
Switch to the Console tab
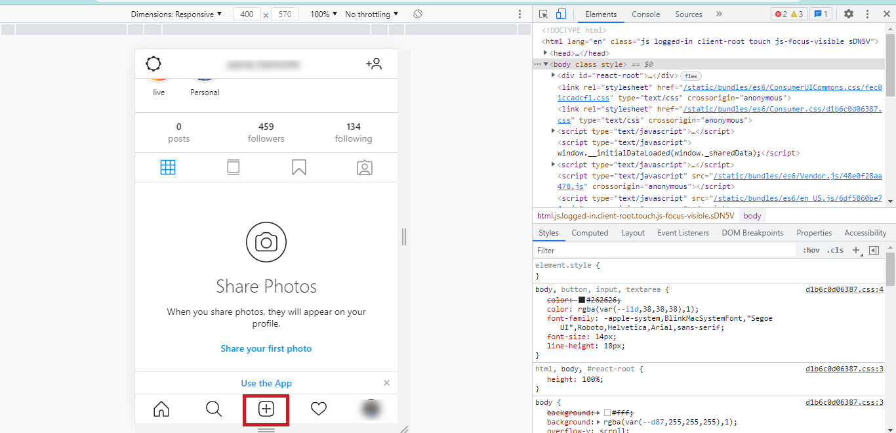coord(645,14)
